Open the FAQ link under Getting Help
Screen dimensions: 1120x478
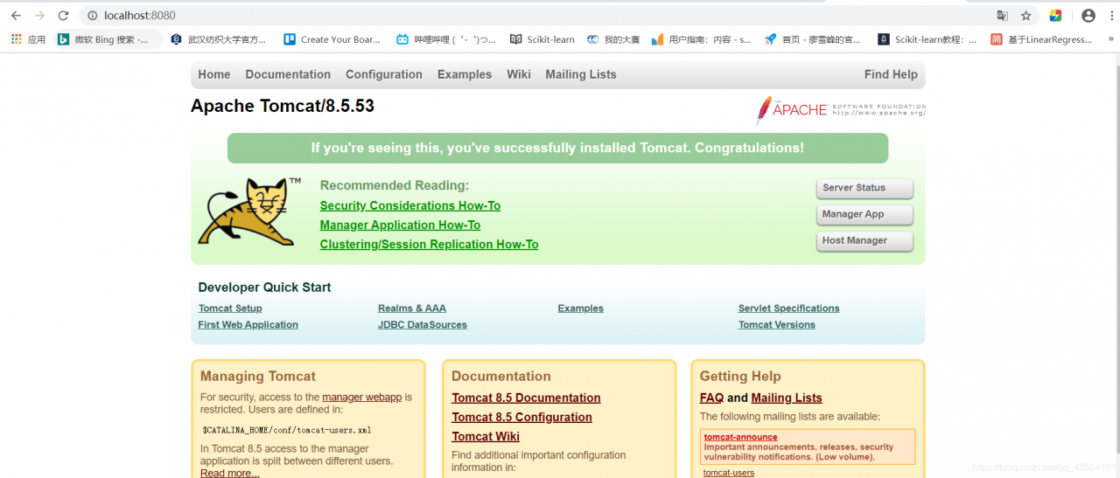click(712, 398)
